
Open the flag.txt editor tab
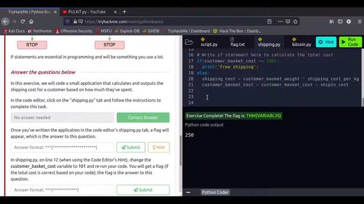[x=238, y=42]
